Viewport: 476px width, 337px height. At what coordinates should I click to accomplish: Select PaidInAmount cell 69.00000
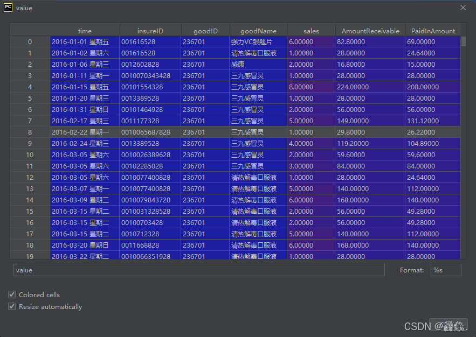point(433,42)
